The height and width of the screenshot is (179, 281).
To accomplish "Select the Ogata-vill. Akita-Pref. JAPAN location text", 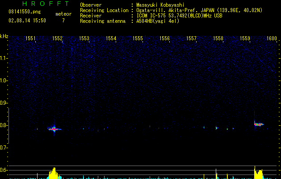I will pos(199,10).
